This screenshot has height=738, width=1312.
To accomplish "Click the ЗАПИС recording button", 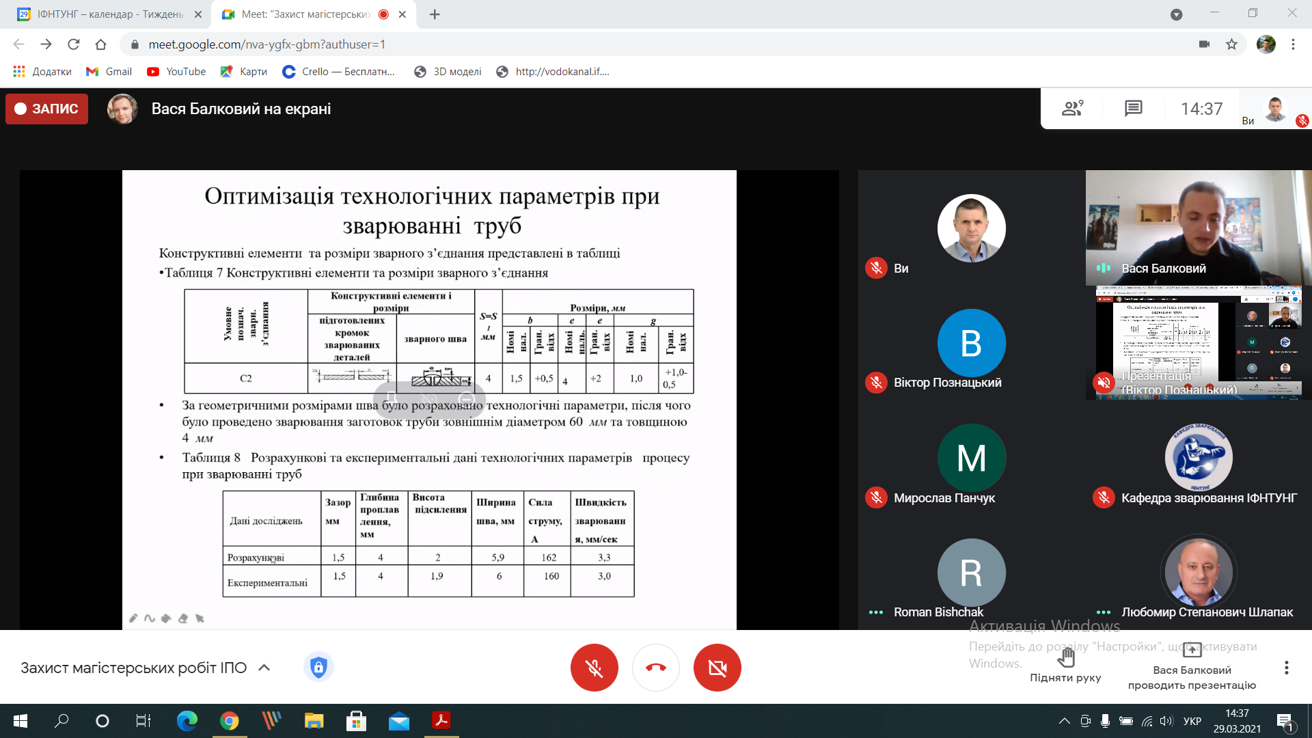I will 47,109.
